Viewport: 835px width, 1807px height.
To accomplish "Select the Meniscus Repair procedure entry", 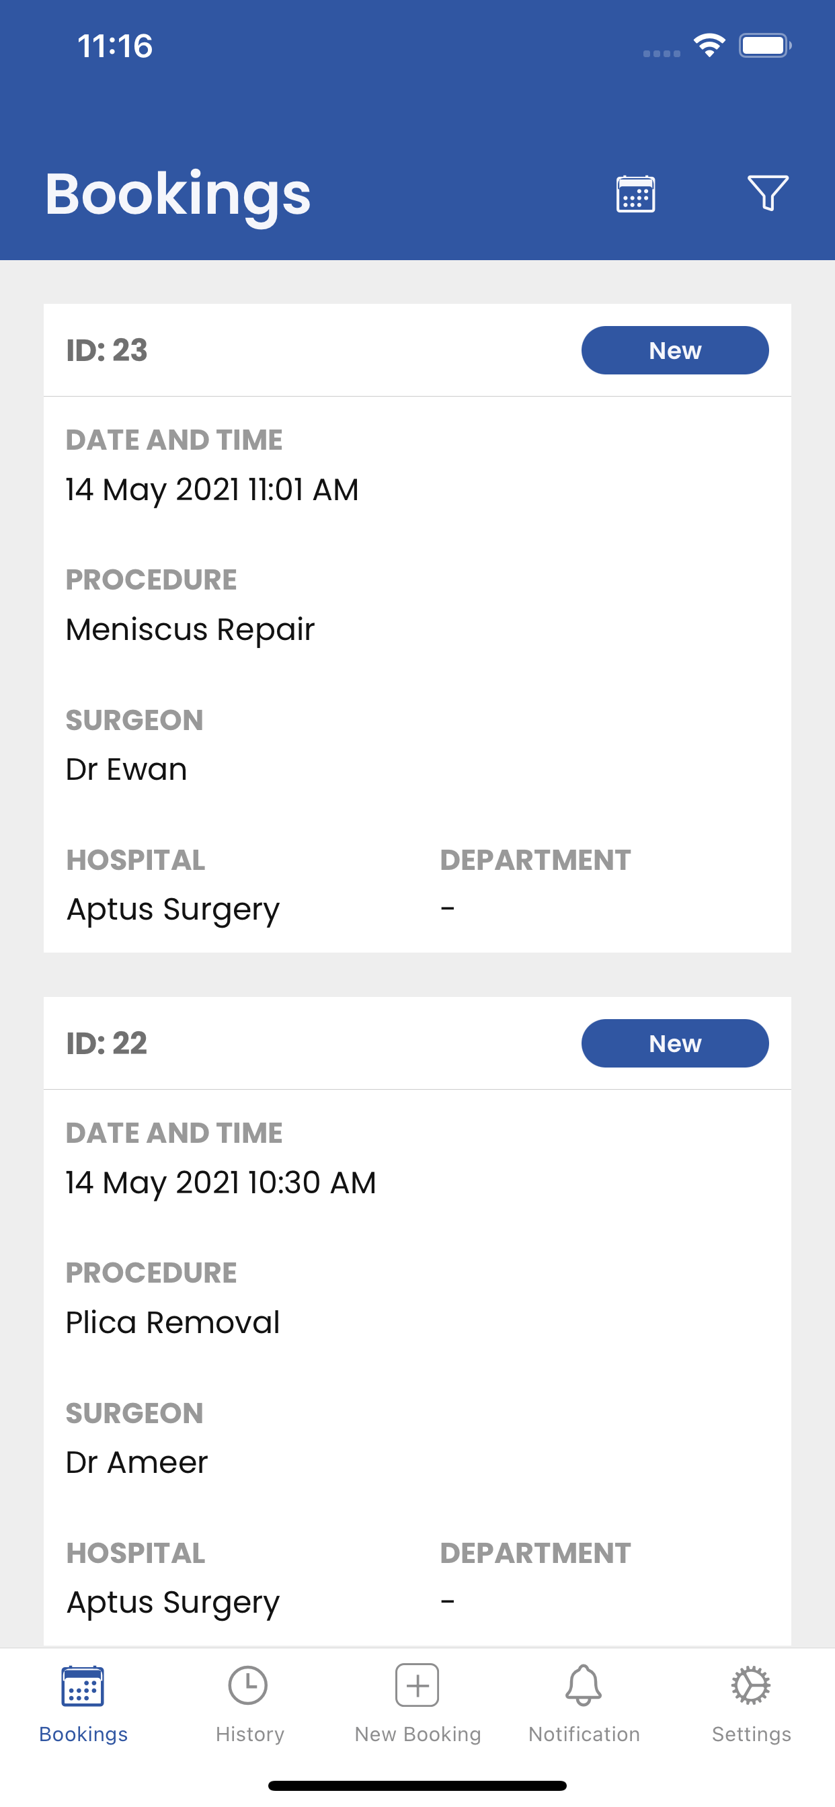I will (x=190, y=629).
